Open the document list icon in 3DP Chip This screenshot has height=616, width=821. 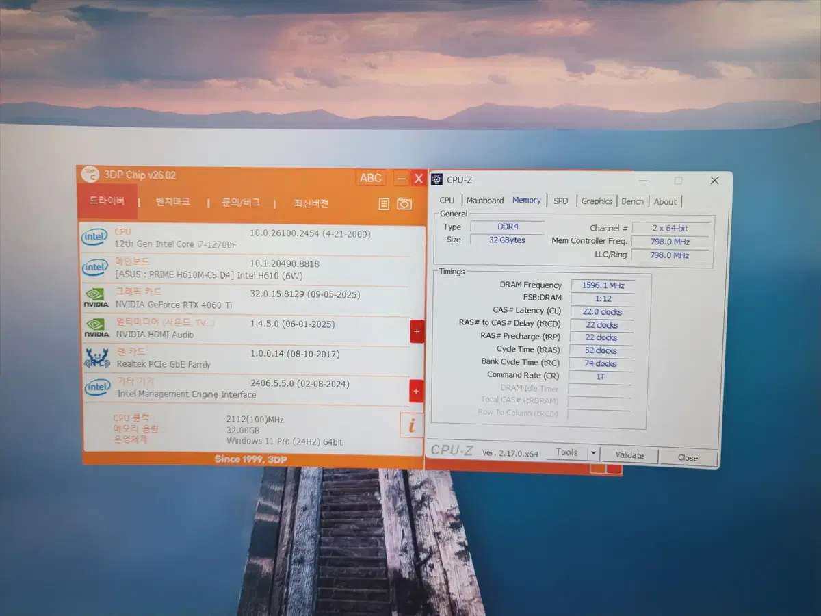tap(384, 204)
